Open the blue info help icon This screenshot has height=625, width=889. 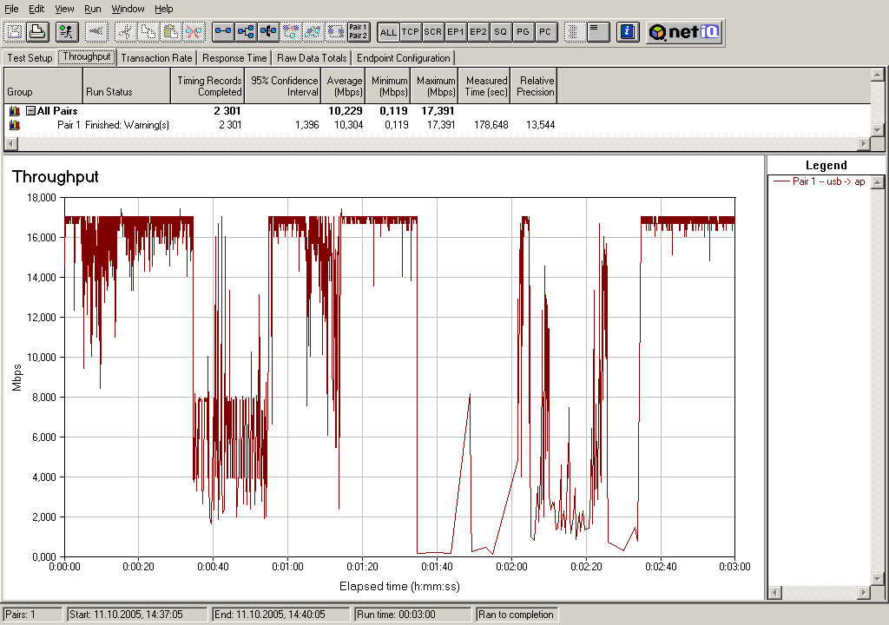[x=628, y=32]
